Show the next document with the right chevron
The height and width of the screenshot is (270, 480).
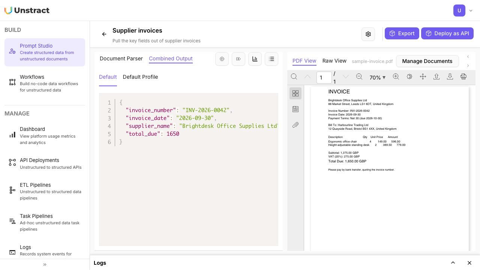(468, 66)
